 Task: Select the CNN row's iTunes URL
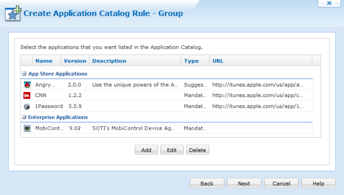(x=258, y=96)
